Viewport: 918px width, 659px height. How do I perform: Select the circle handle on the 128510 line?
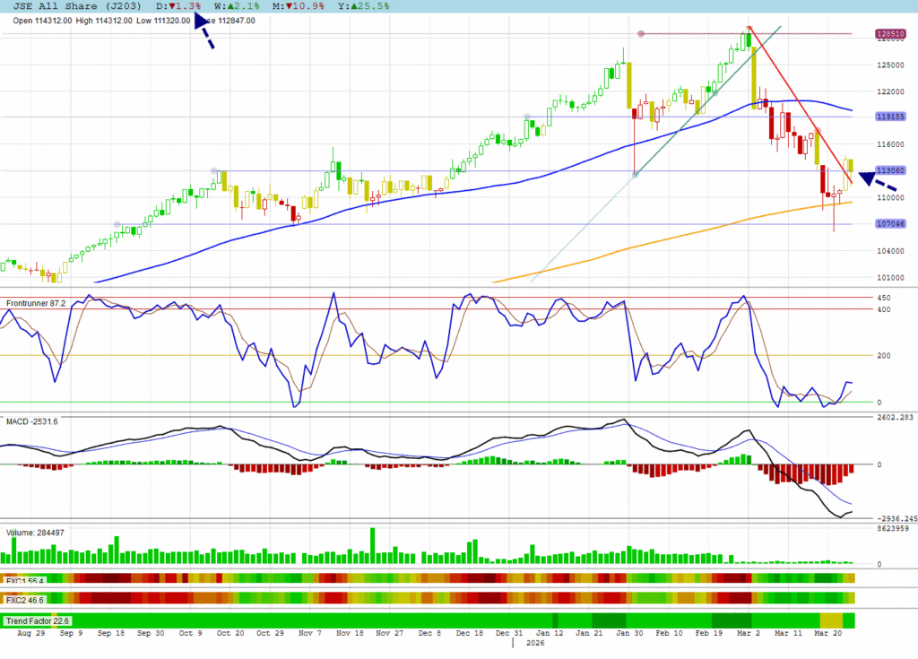click(x=641, y=34)
